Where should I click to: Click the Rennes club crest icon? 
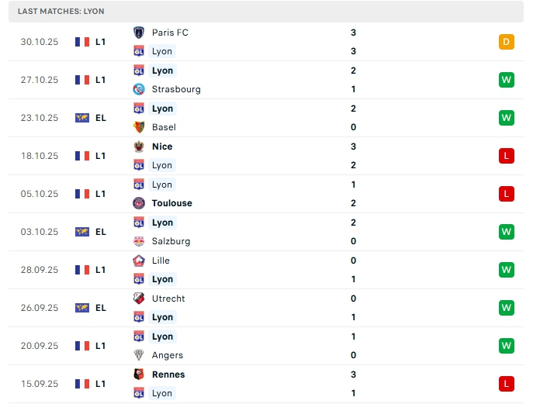tap(140, 375)
